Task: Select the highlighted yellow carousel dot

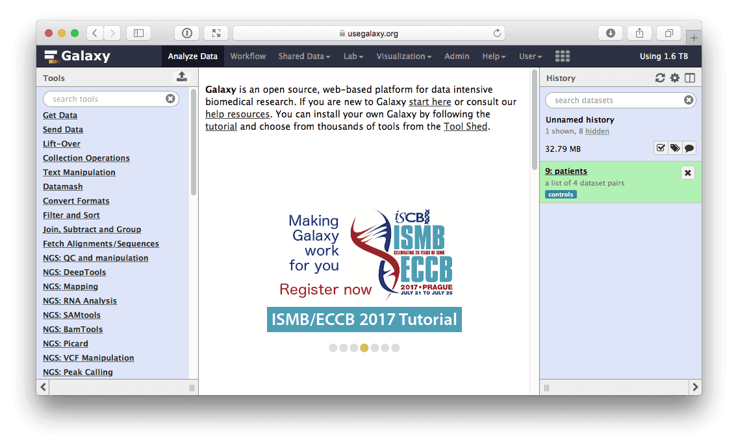Action: 364,348
